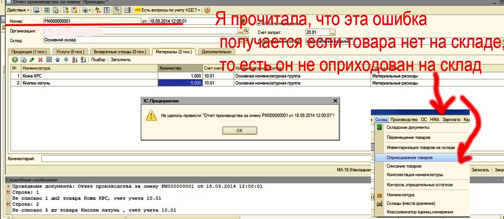Show the Дт/Кт postings result icon
504x219 pixels.
click(98, 10)
